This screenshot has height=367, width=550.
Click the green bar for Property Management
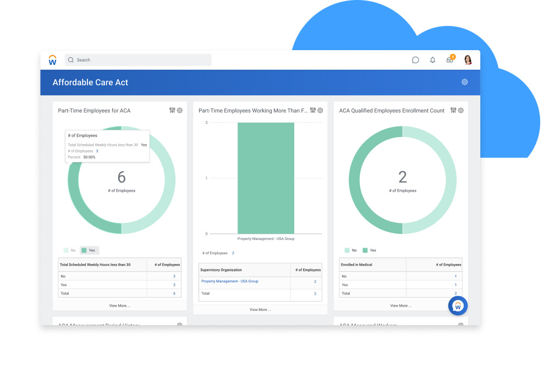point(266,178)
